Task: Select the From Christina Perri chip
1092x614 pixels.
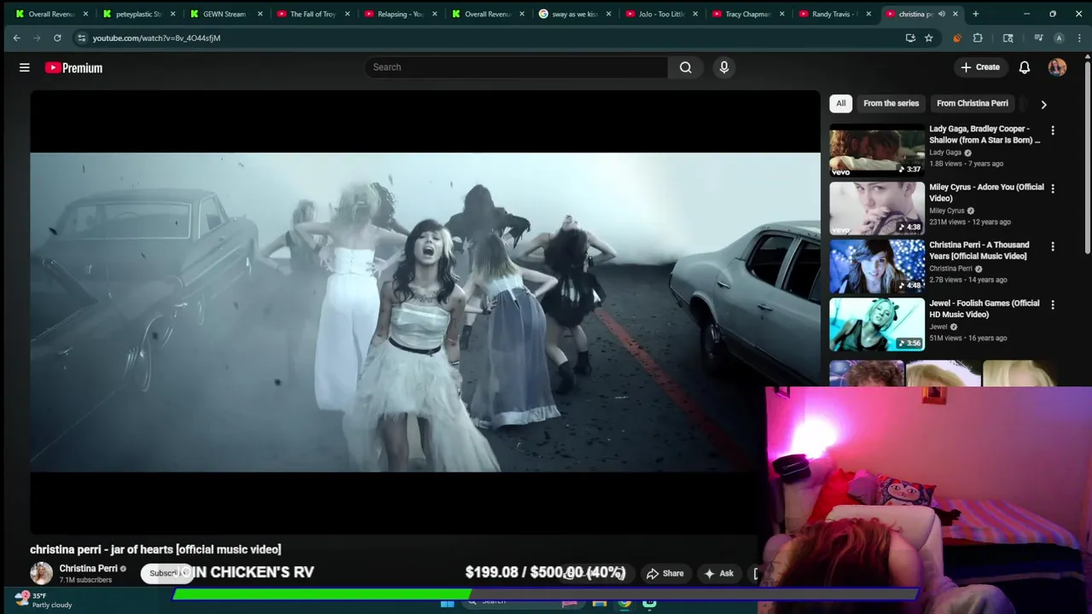Action: (x=972, y=103)
